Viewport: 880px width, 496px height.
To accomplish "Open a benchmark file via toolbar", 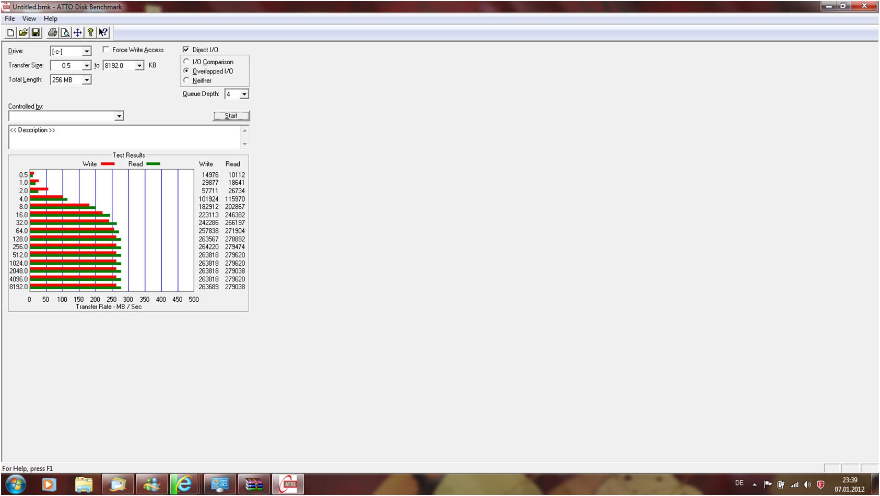I will 23,33.
